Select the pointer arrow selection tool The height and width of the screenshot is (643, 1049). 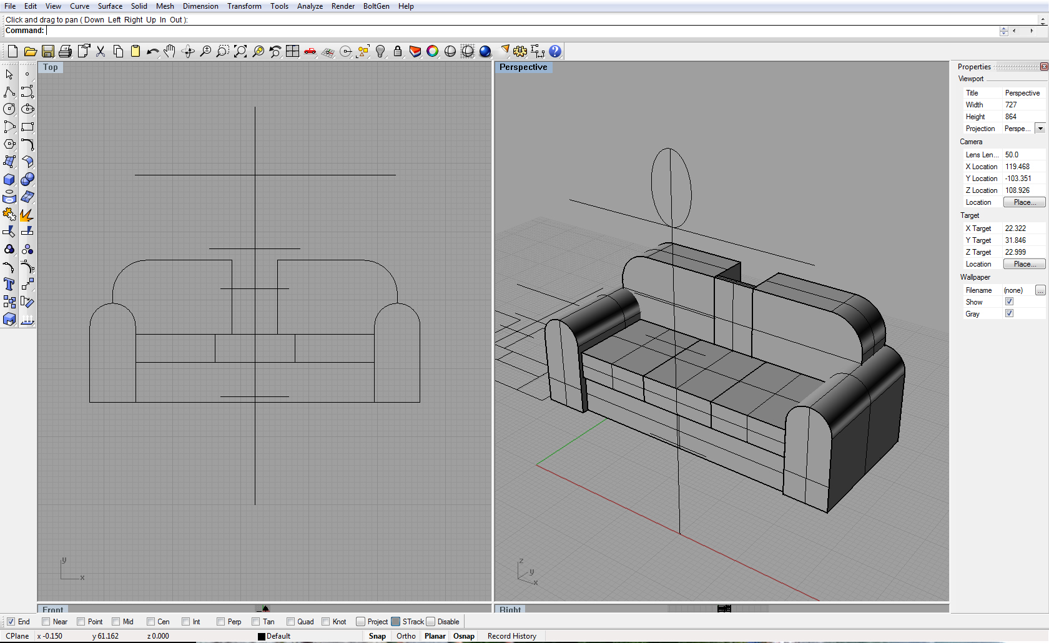[x=9, y=74]
